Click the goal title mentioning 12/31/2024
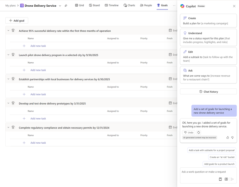 pos(64,128)
